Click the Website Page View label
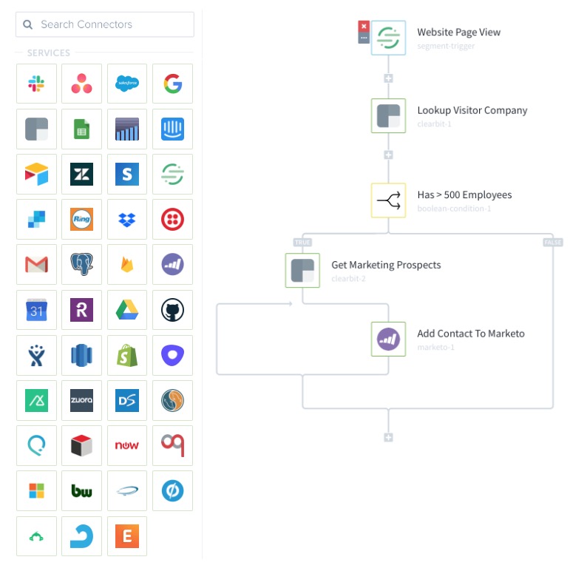The width and height of the screenshot is (587, 571). (458, 33)
